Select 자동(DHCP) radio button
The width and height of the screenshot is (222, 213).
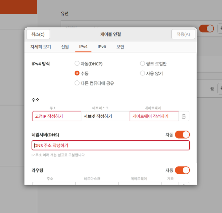[x=77, y=63]
